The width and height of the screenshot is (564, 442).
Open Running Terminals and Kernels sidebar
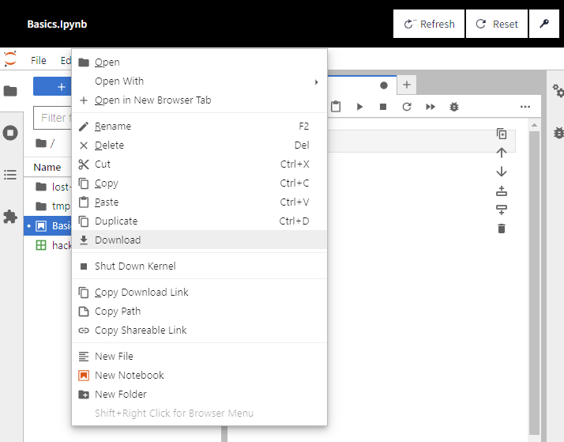pos(10,133)
